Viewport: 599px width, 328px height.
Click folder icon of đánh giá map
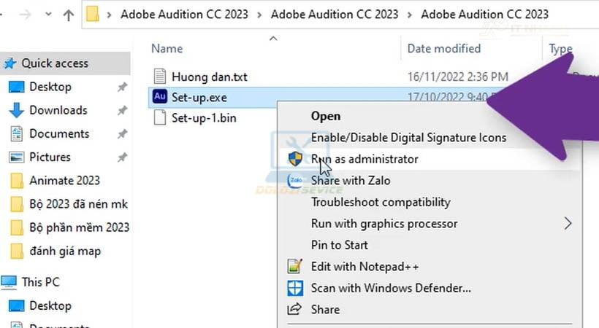click(17, 251)
